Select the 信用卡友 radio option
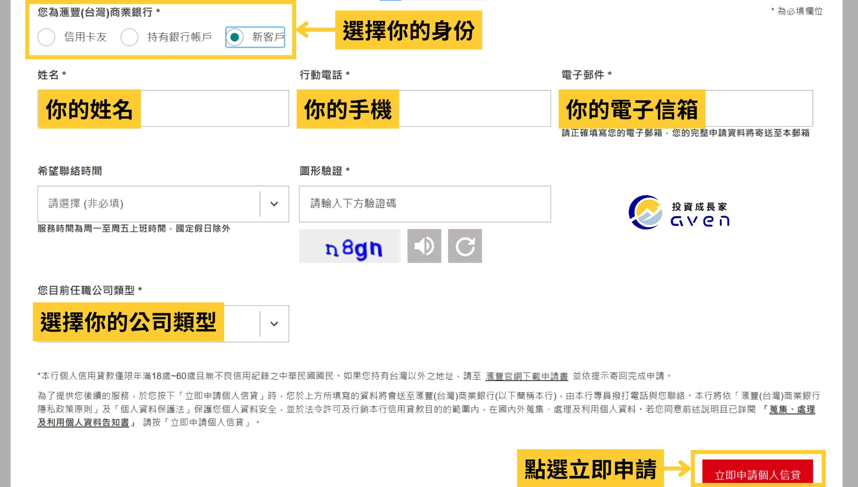The width and height of the screenshot is (858, 487). 46,37
